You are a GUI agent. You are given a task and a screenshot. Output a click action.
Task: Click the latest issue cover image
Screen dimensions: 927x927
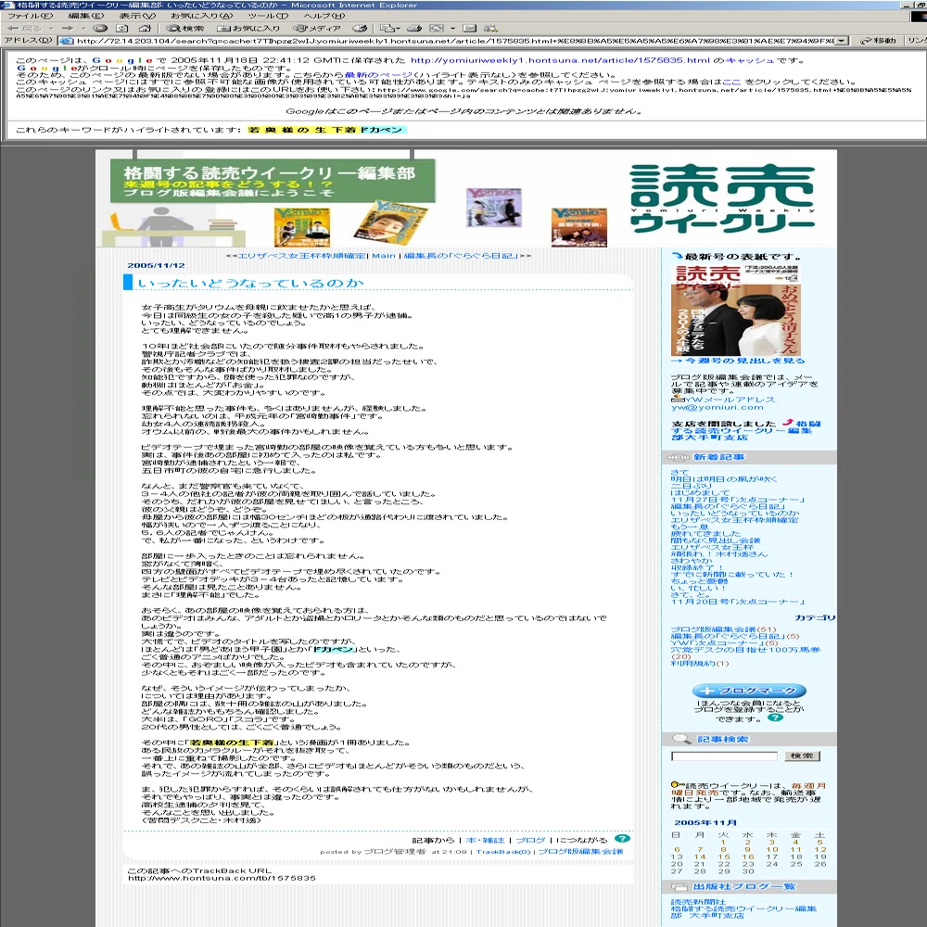[x=735, y=310]
